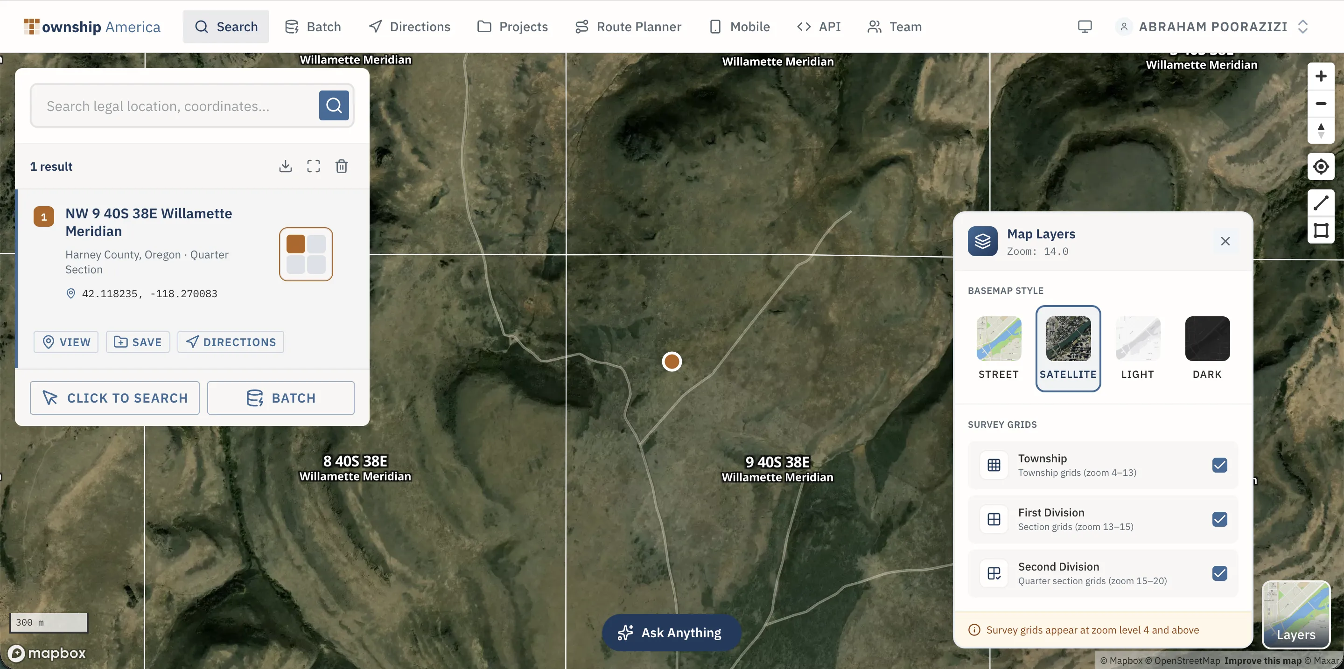
Task: Download results with the export icon
Action: point(285,167)
